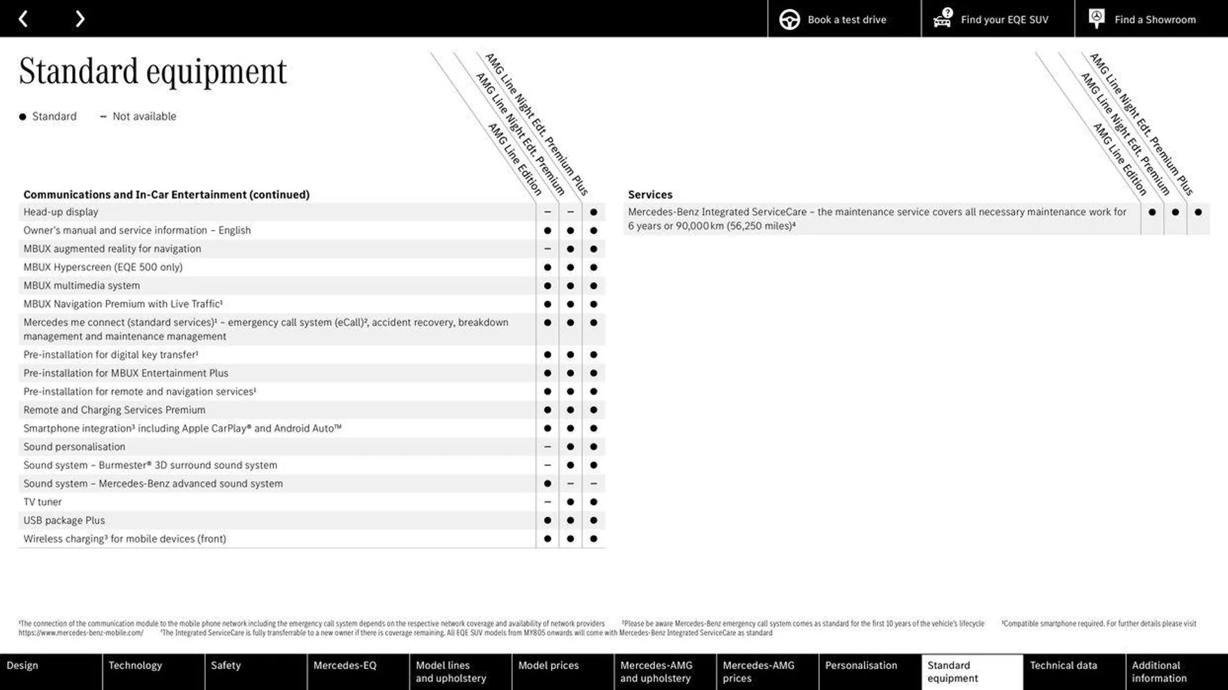Click the test drive booking icon
The width and height of the screenshot is (1228, 690).
[789, 19]
